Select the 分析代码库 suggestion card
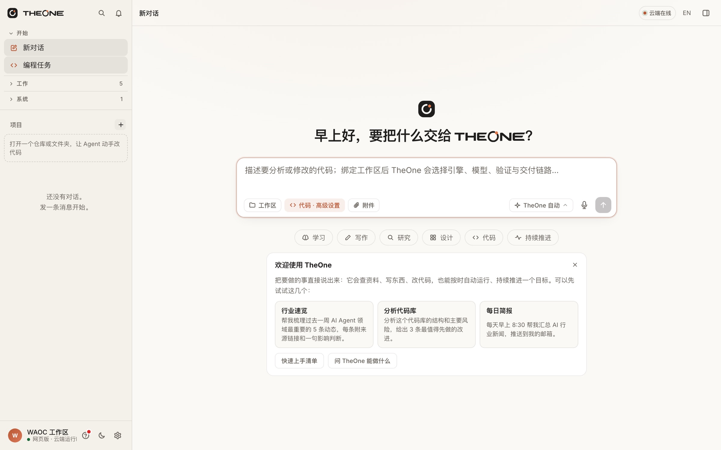Screen dimensions: 721x450 pyautogui.click(x=426, y=325)
